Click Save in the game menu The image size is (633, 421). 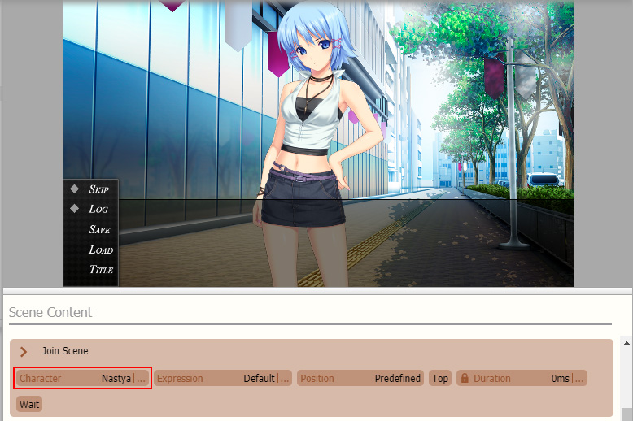[x=99, y=229]
